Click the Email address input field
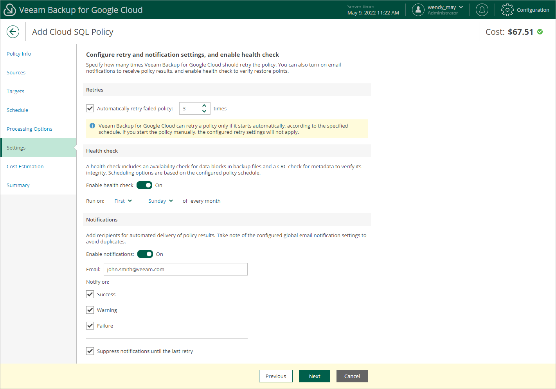The height and width of the screenshot is (389, 556). [x=176, y=269]
